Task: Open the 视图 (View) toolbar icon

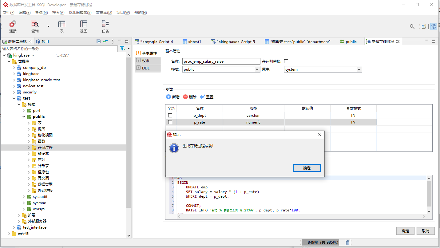Action: (x=83, y=24)
